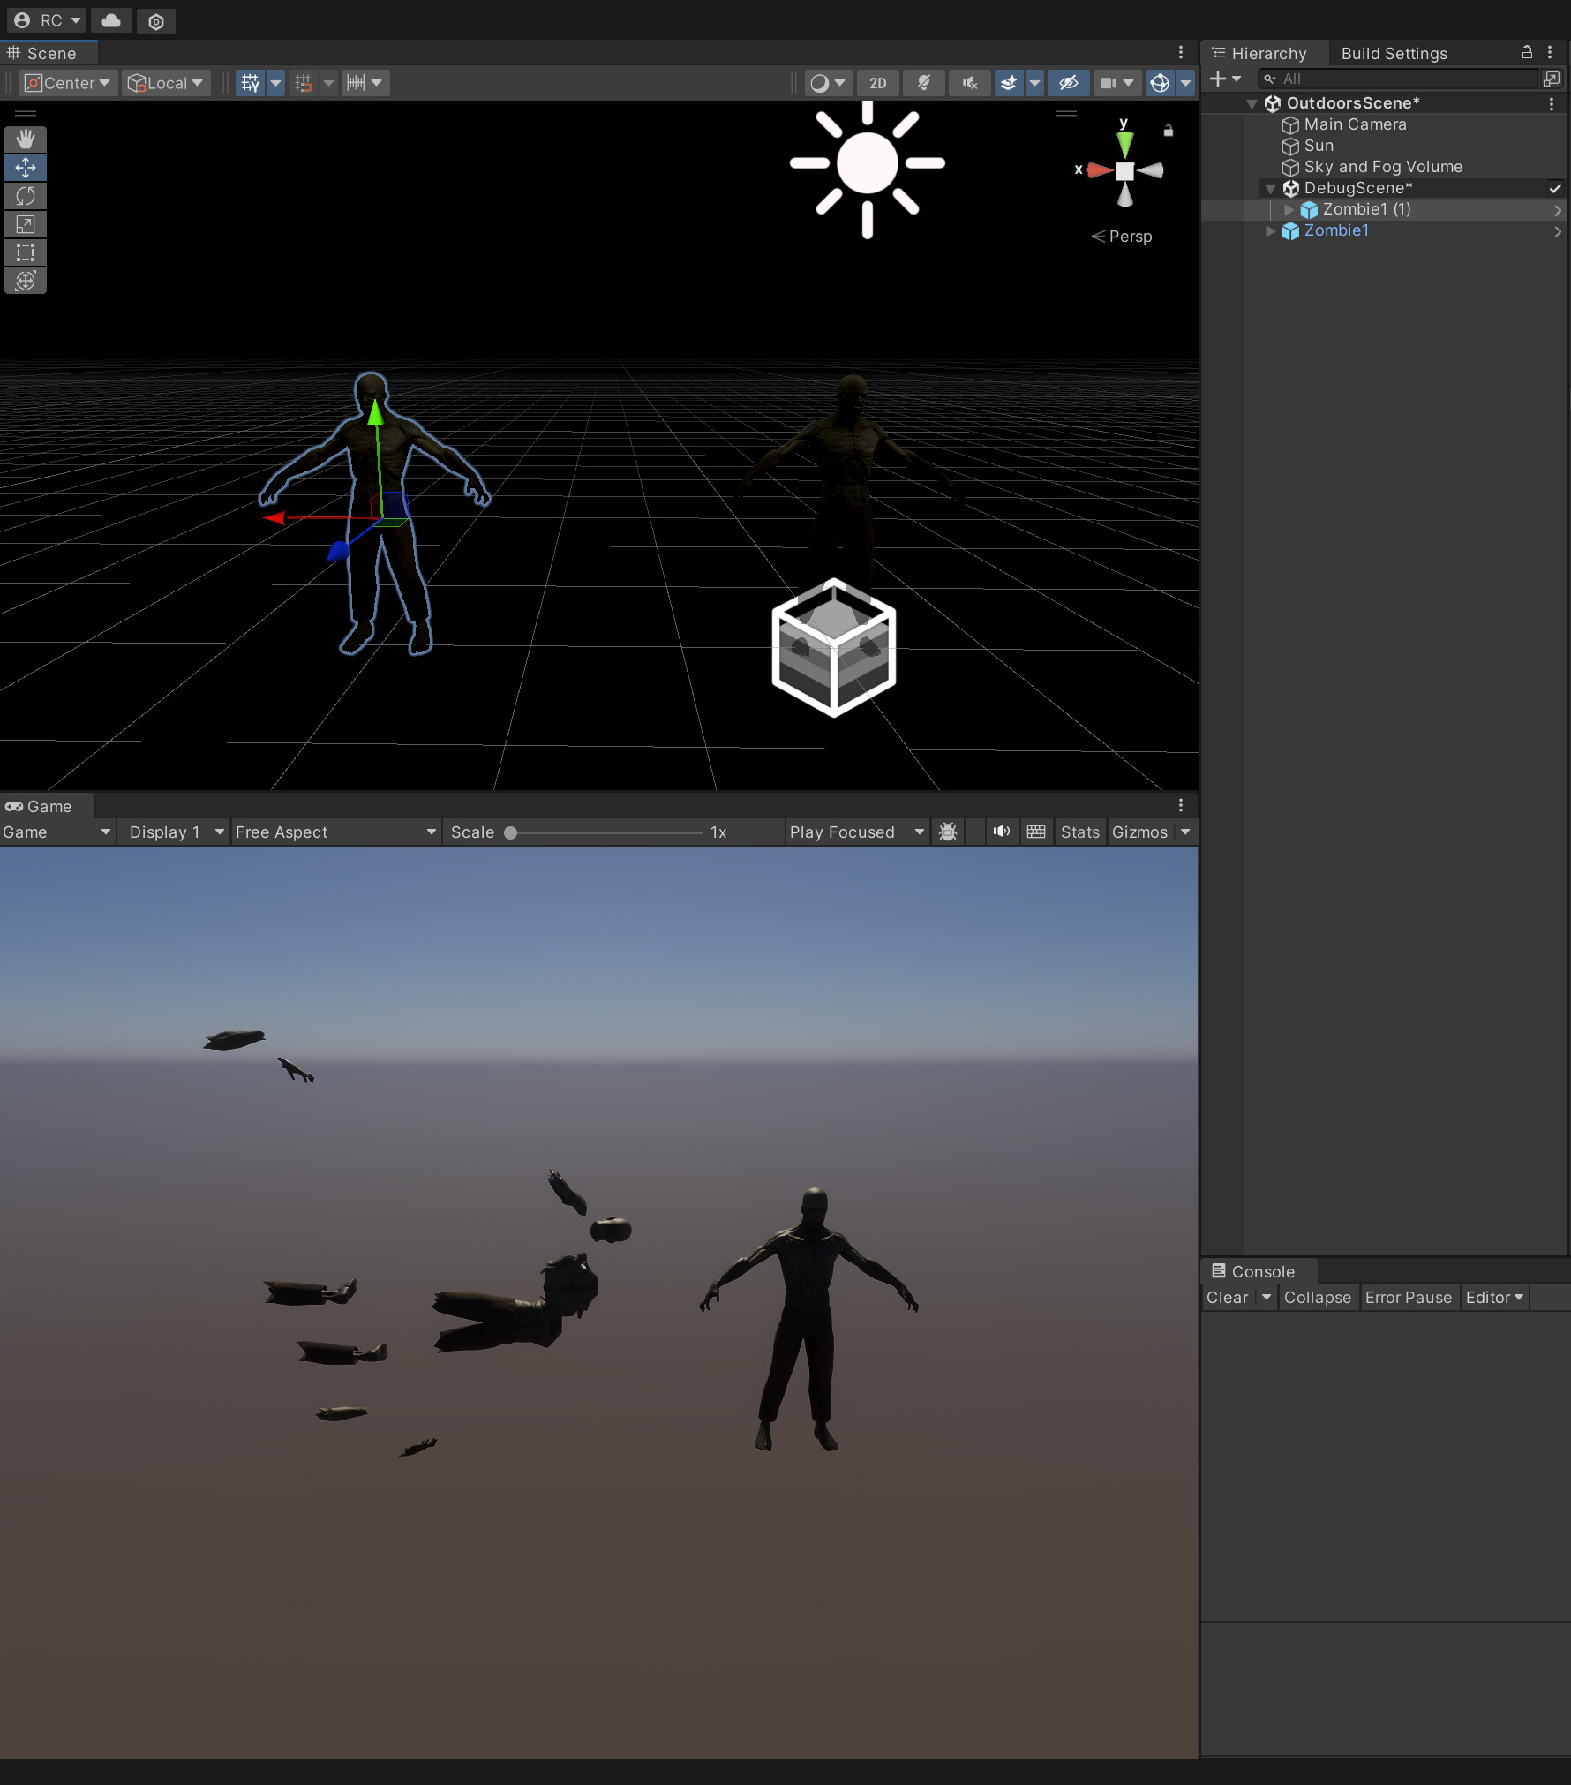Image resolution: width=1571 pixels, height=1785 pixels.
Task: Open the Free Aspect dropdown
Action: tap(335, 832)
